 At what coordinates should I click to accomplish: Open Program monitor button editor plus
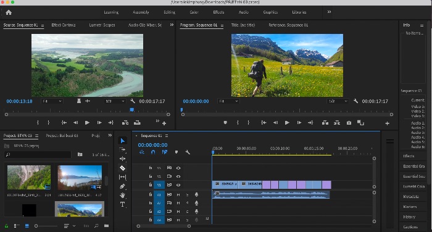click(x=387, y=123)
